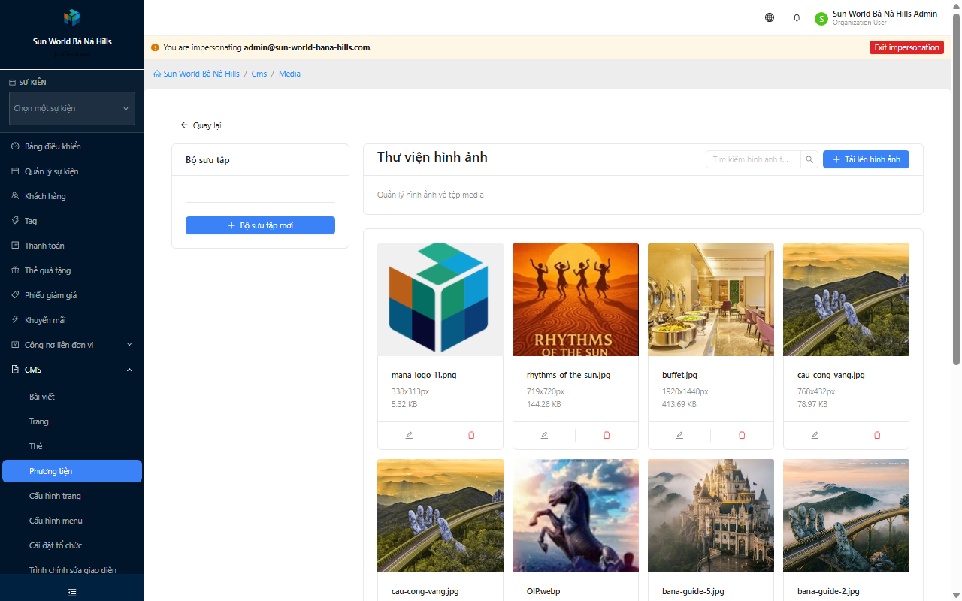Follow the Cms breadcrumb link

click(259, 74)
